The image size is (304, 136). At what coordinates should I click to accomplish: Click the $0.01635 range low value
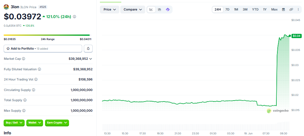(x=10, y=39)
